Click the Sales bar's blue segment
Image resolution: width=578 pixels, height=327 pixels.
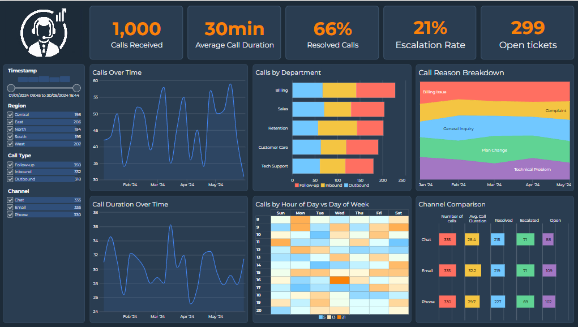(308, 109)
